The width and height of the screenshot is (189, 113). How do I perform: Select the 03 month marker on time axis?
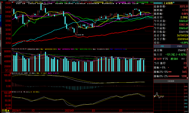tap(121, 111)
